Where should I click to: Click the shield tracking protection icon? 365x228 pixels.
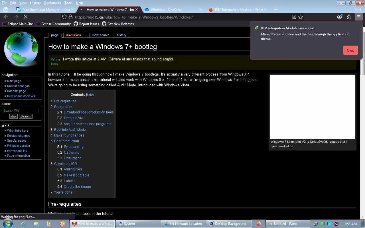pos(64,17)
